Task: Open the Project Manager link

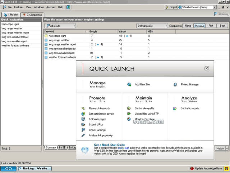Action: 190,84
